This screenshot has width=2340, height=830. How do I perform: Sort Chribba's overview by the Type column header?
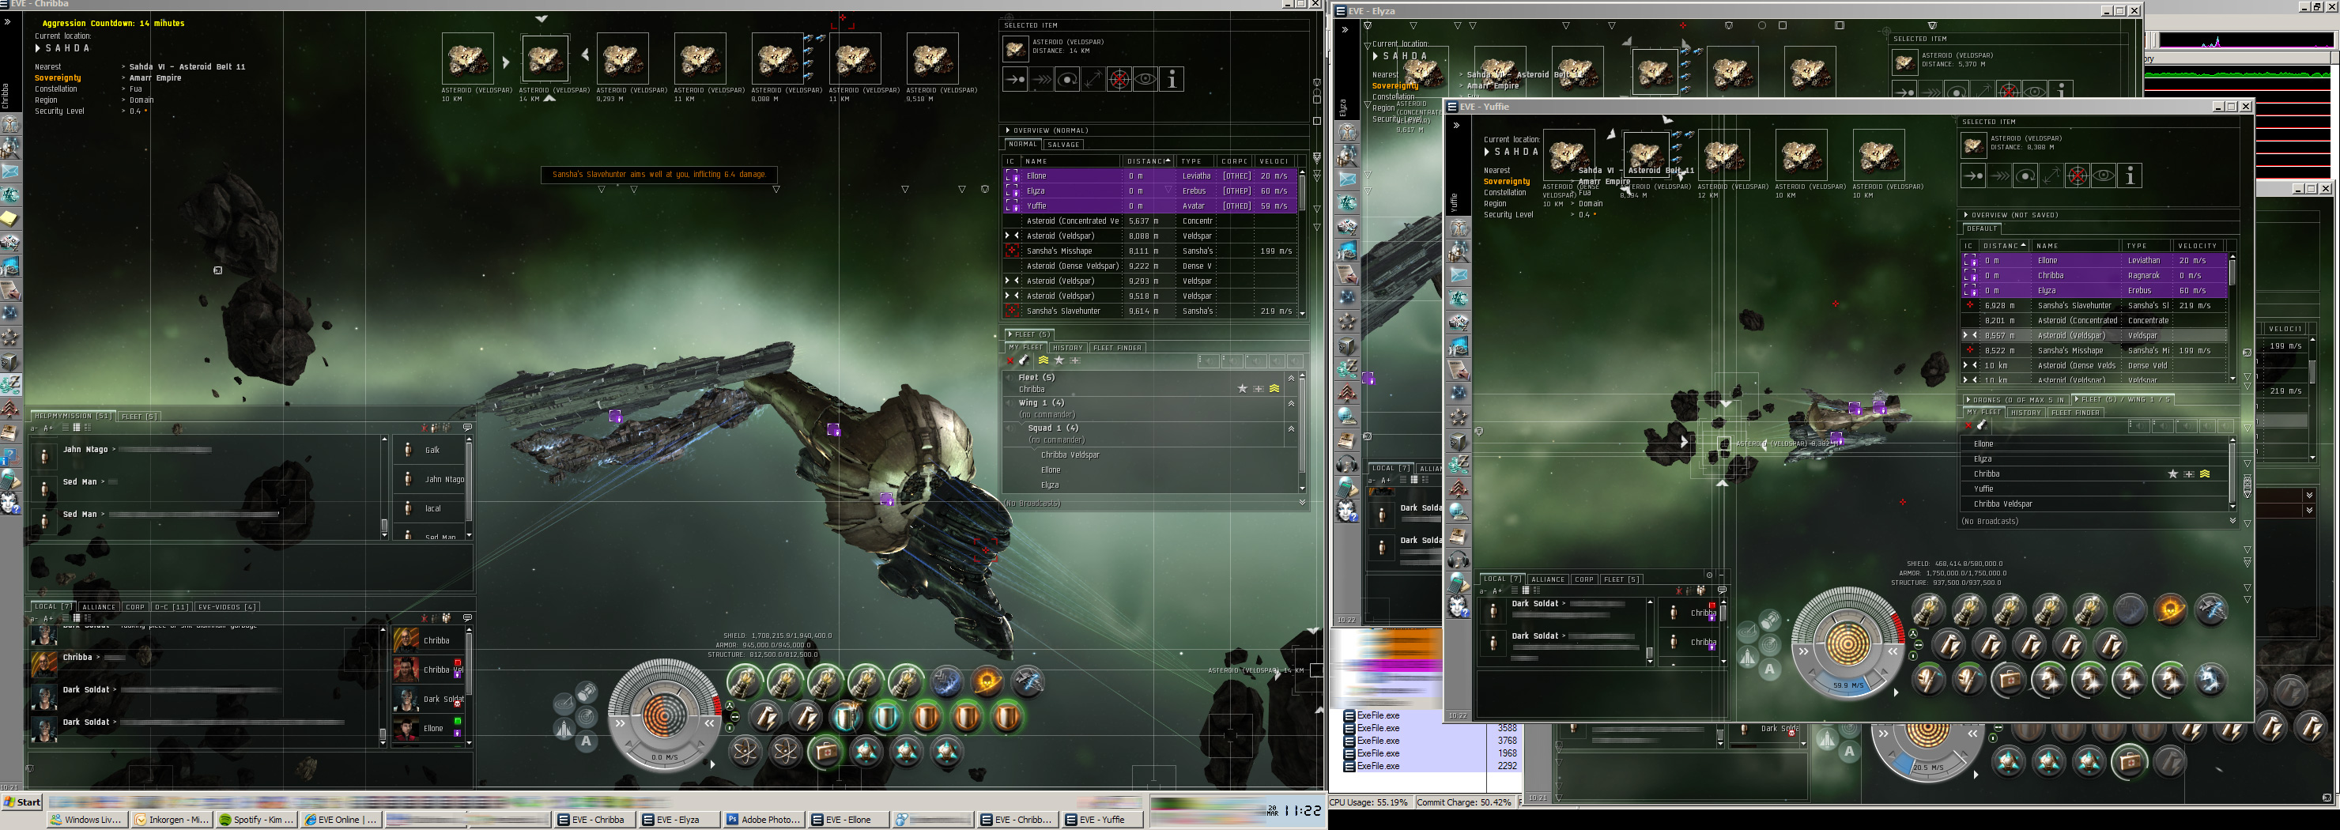[1195, 160]
